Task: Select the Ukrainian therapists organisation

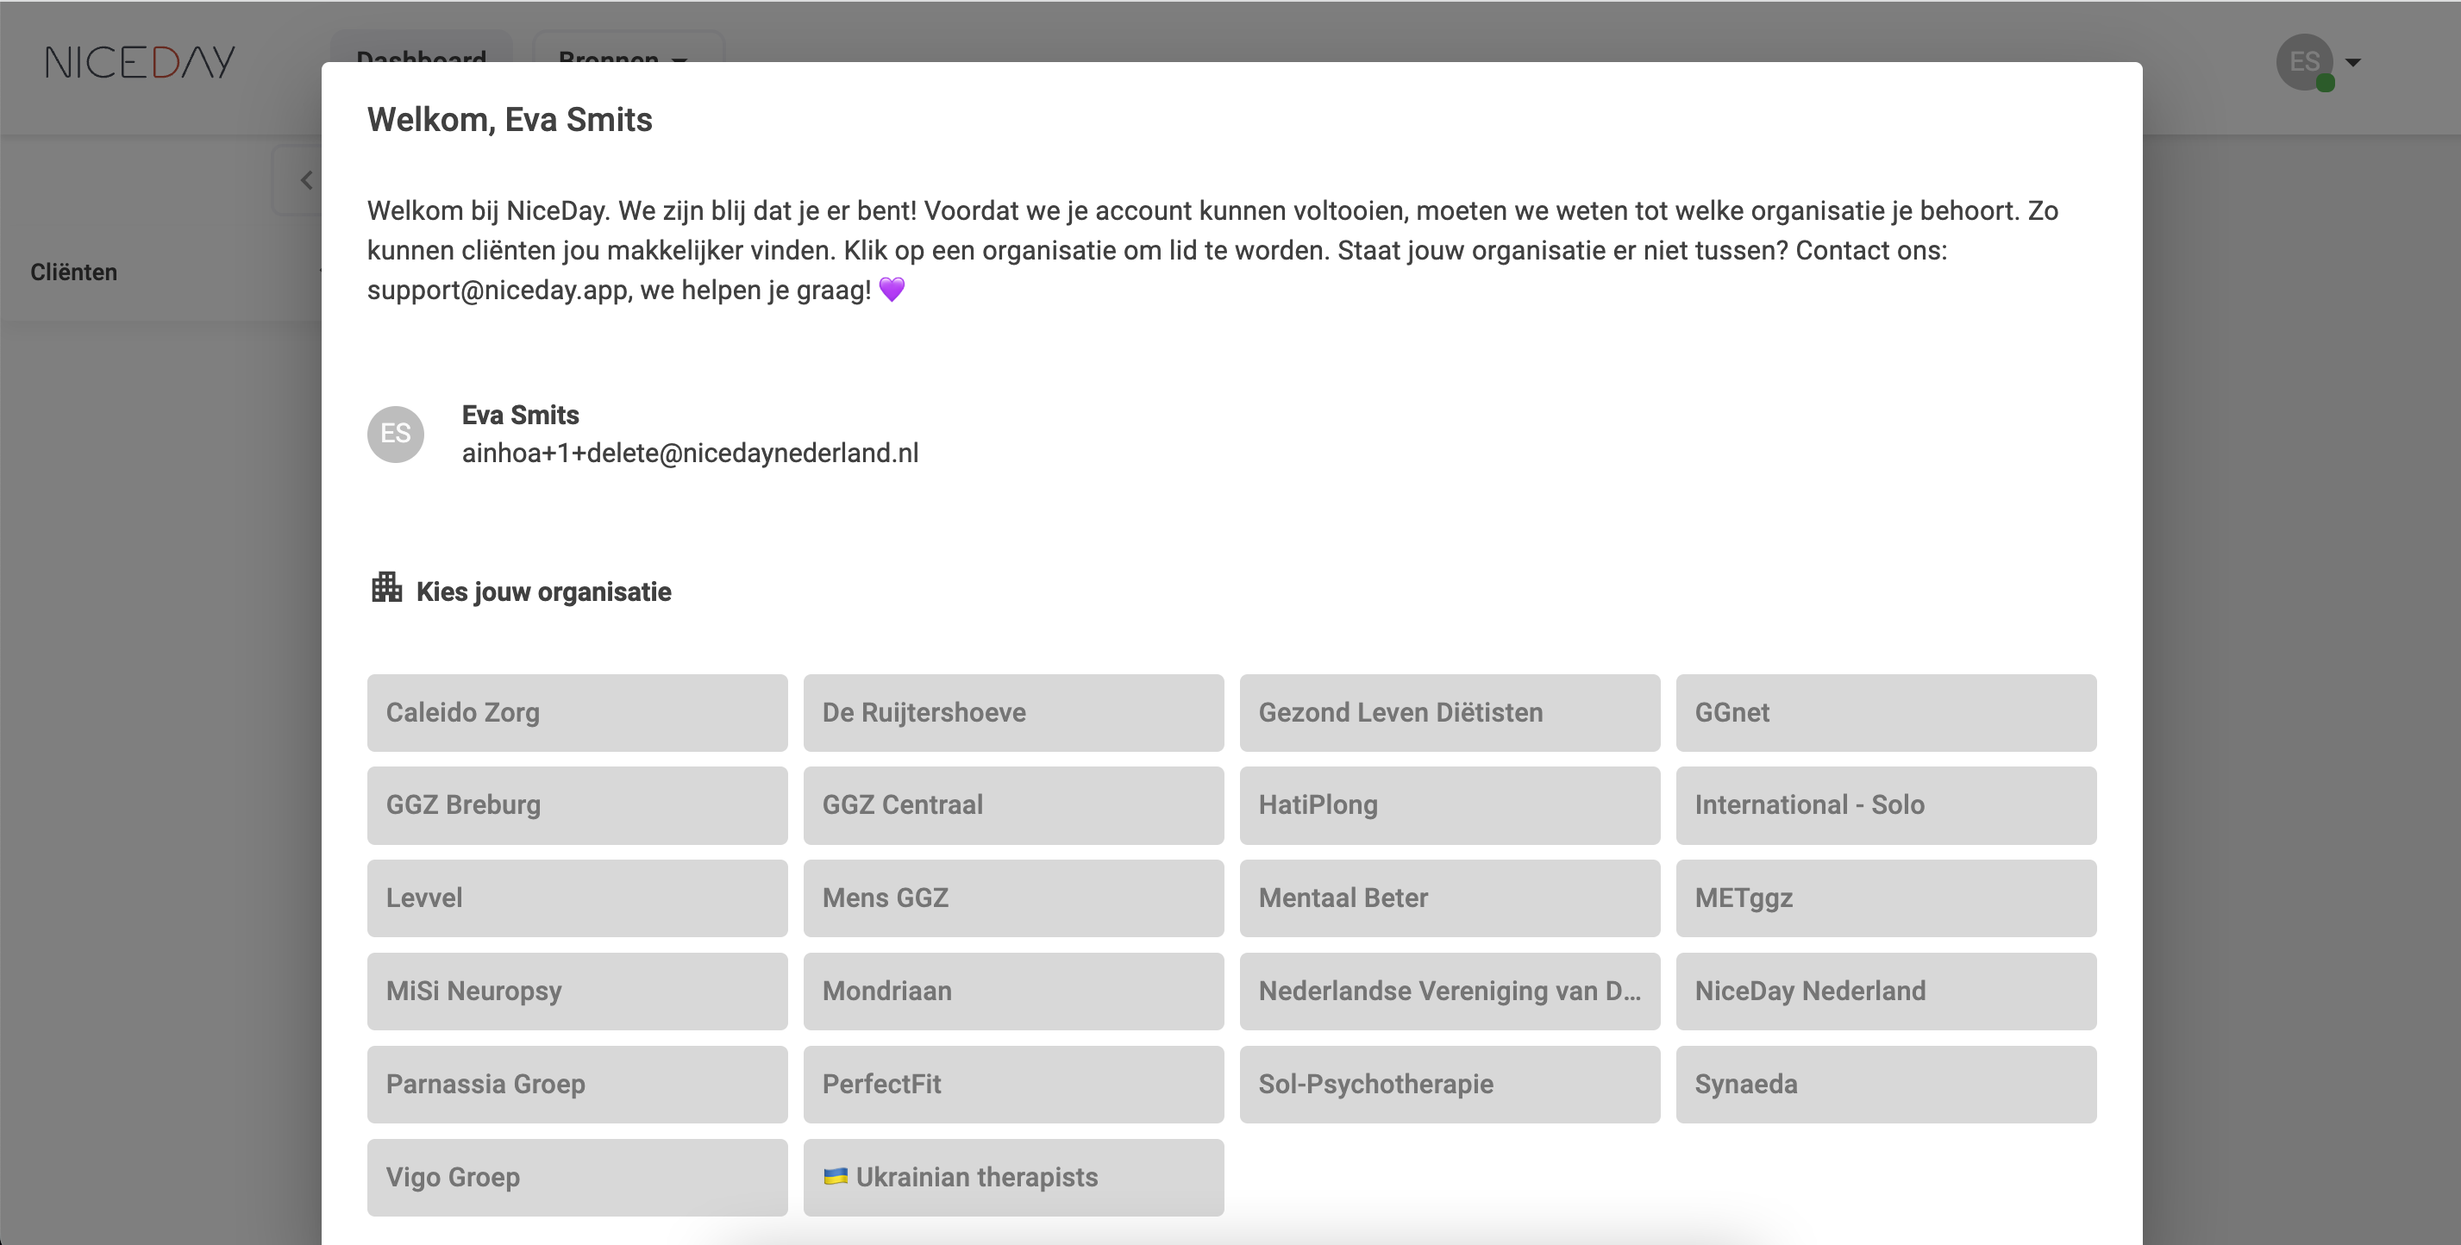Action: click(x=1012, y=1177)
